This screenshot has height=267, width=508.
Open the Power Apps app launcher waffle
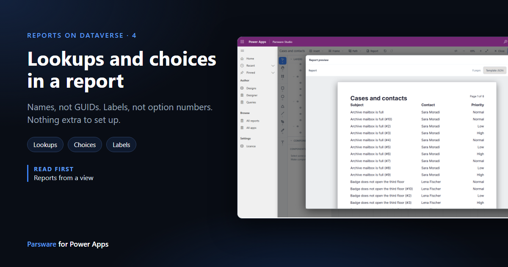242,42
